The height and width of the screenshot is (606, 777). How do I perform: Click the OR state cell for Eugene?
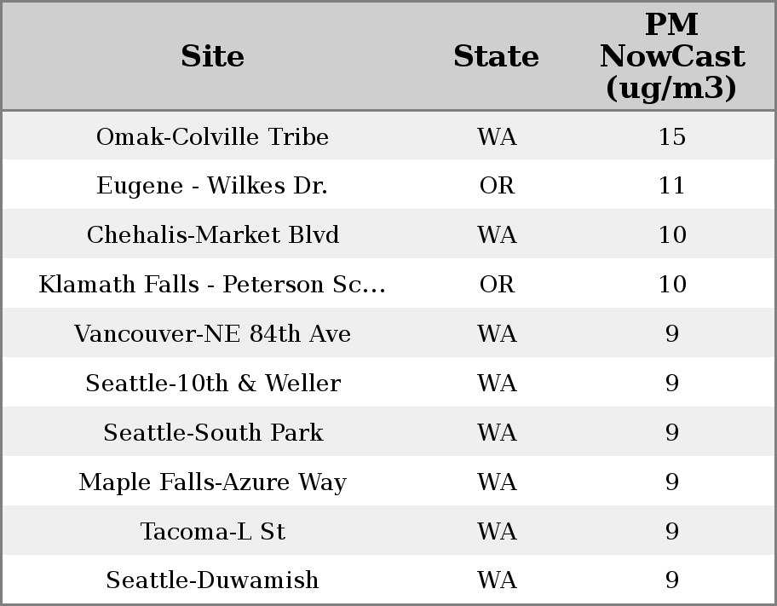(497, 186)
